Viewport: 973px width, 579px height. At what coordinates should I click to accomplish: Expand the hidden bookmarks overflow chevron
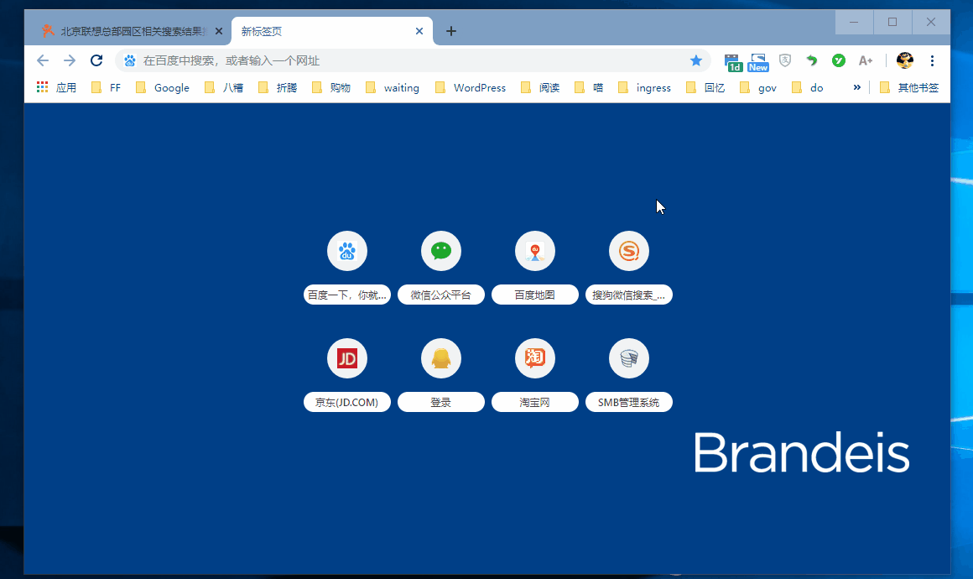tap(856, 87)
